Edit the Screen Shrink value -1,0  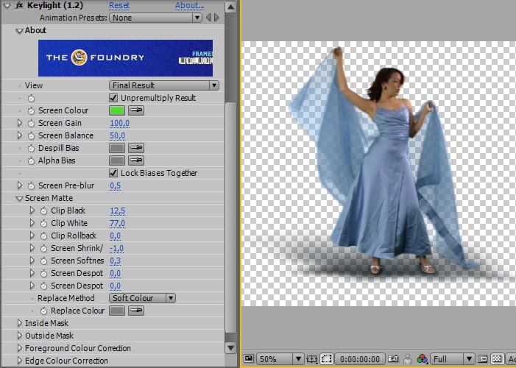(116, 248)
